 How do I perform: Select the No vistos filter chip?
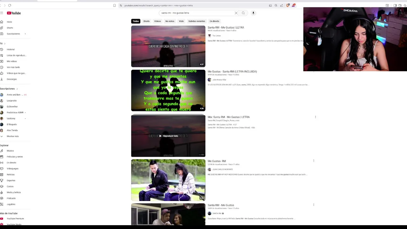pos(170,21)
